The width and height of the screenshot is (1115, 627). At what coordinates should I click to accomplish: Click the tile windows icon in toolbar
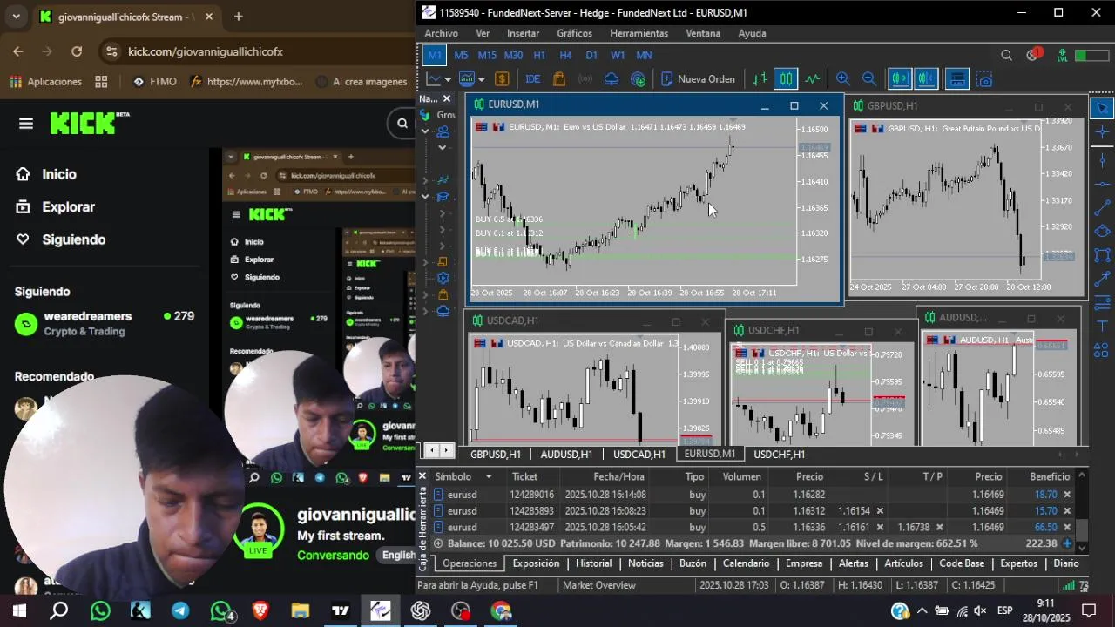click(x=956, y=79)
